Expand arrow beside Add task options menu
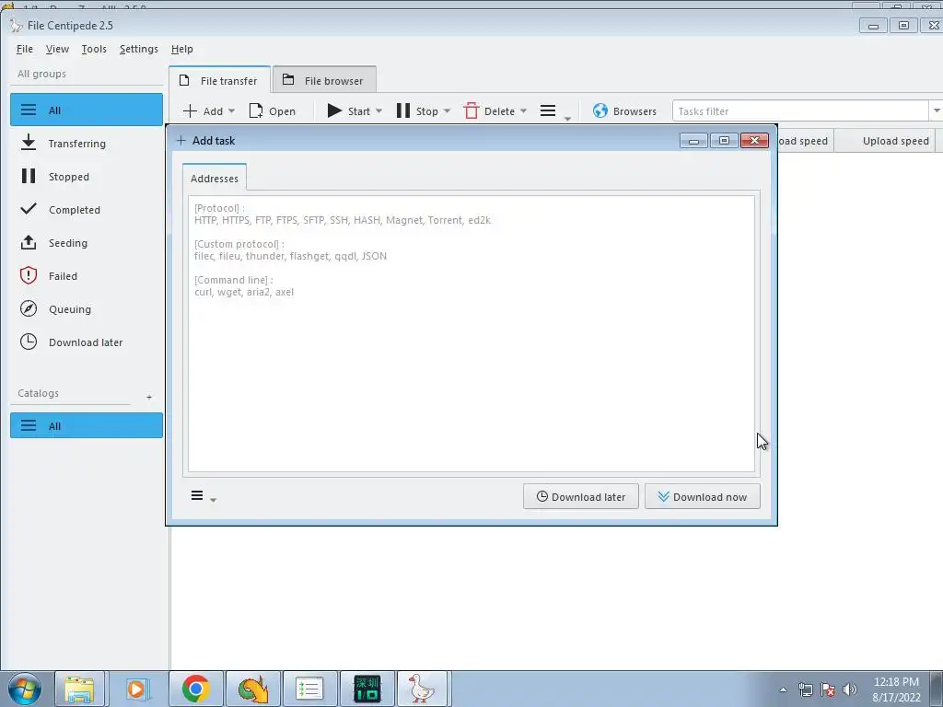 tap(213, 500)
